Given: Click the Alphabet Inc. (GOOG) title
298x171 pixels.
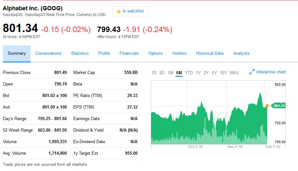Looking at the screenshot, I should point(33,8).
